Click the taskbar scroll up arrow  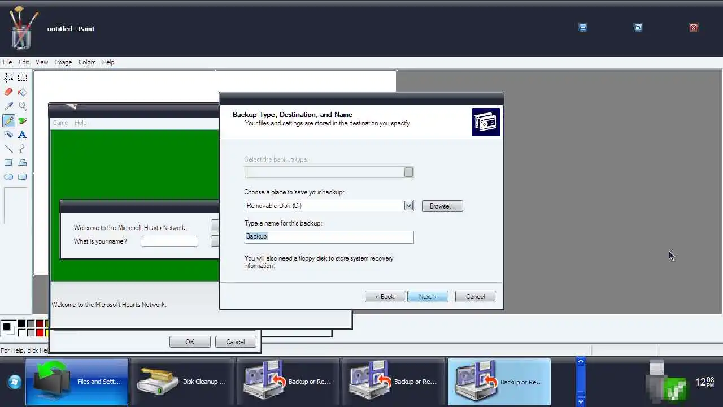tap(581, 361)
